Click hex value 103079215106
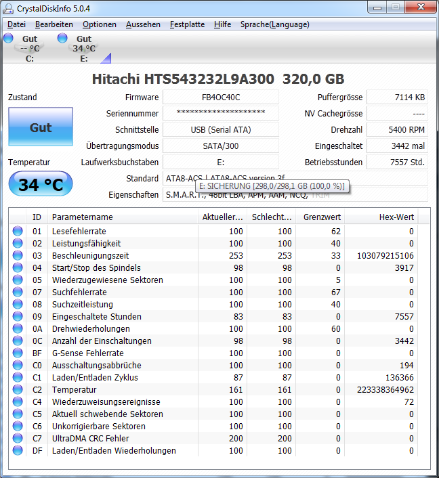 click(x=385, y=255)
